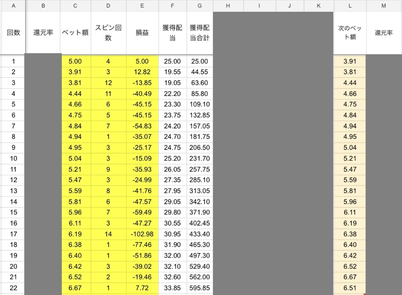Select payout cell 29.80
Image resolution: width=402 pixels, height=295 pixels.
[173, 213]
